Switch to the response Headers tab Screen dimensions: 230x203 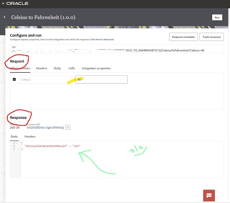pos(30,136)
